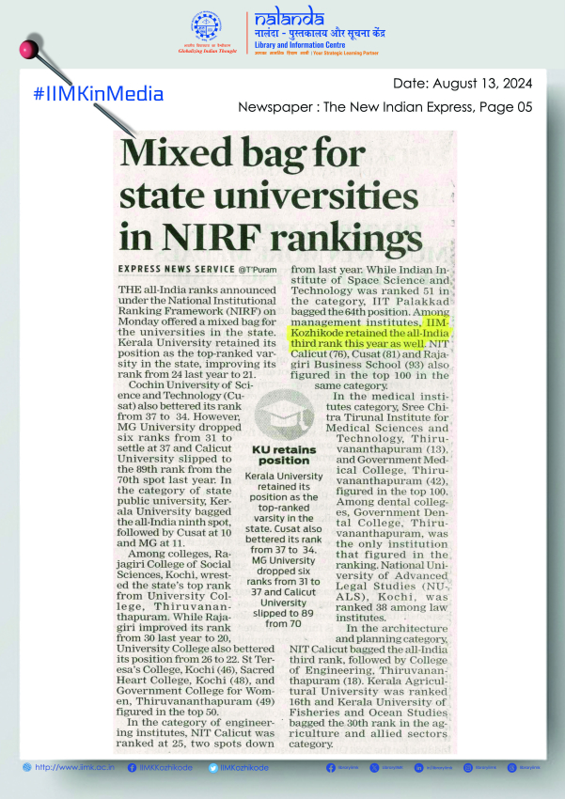This screenshot has width=565, height=799.
Task: Click the library LinkedIn icon in the footer
Action: tap(418, 767)
